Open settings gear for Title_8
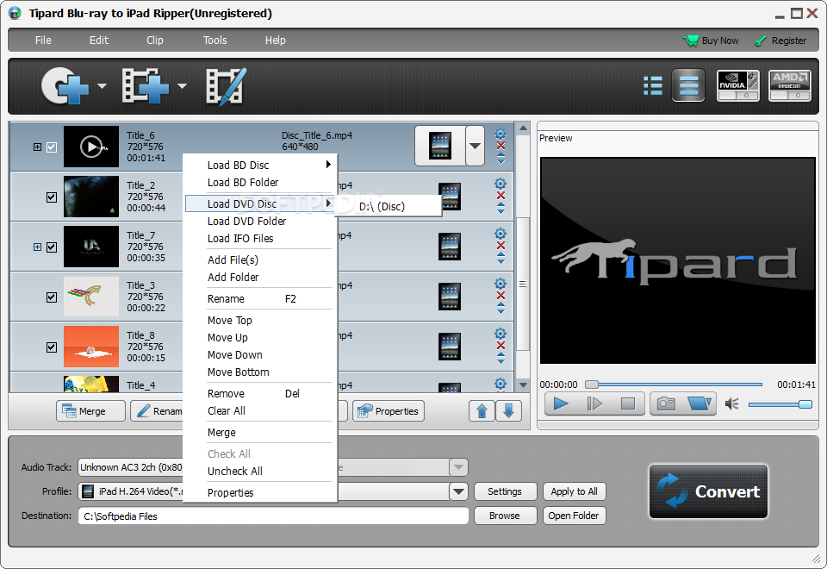The height and width of the screenshot is (569, 827). [501, 334]
